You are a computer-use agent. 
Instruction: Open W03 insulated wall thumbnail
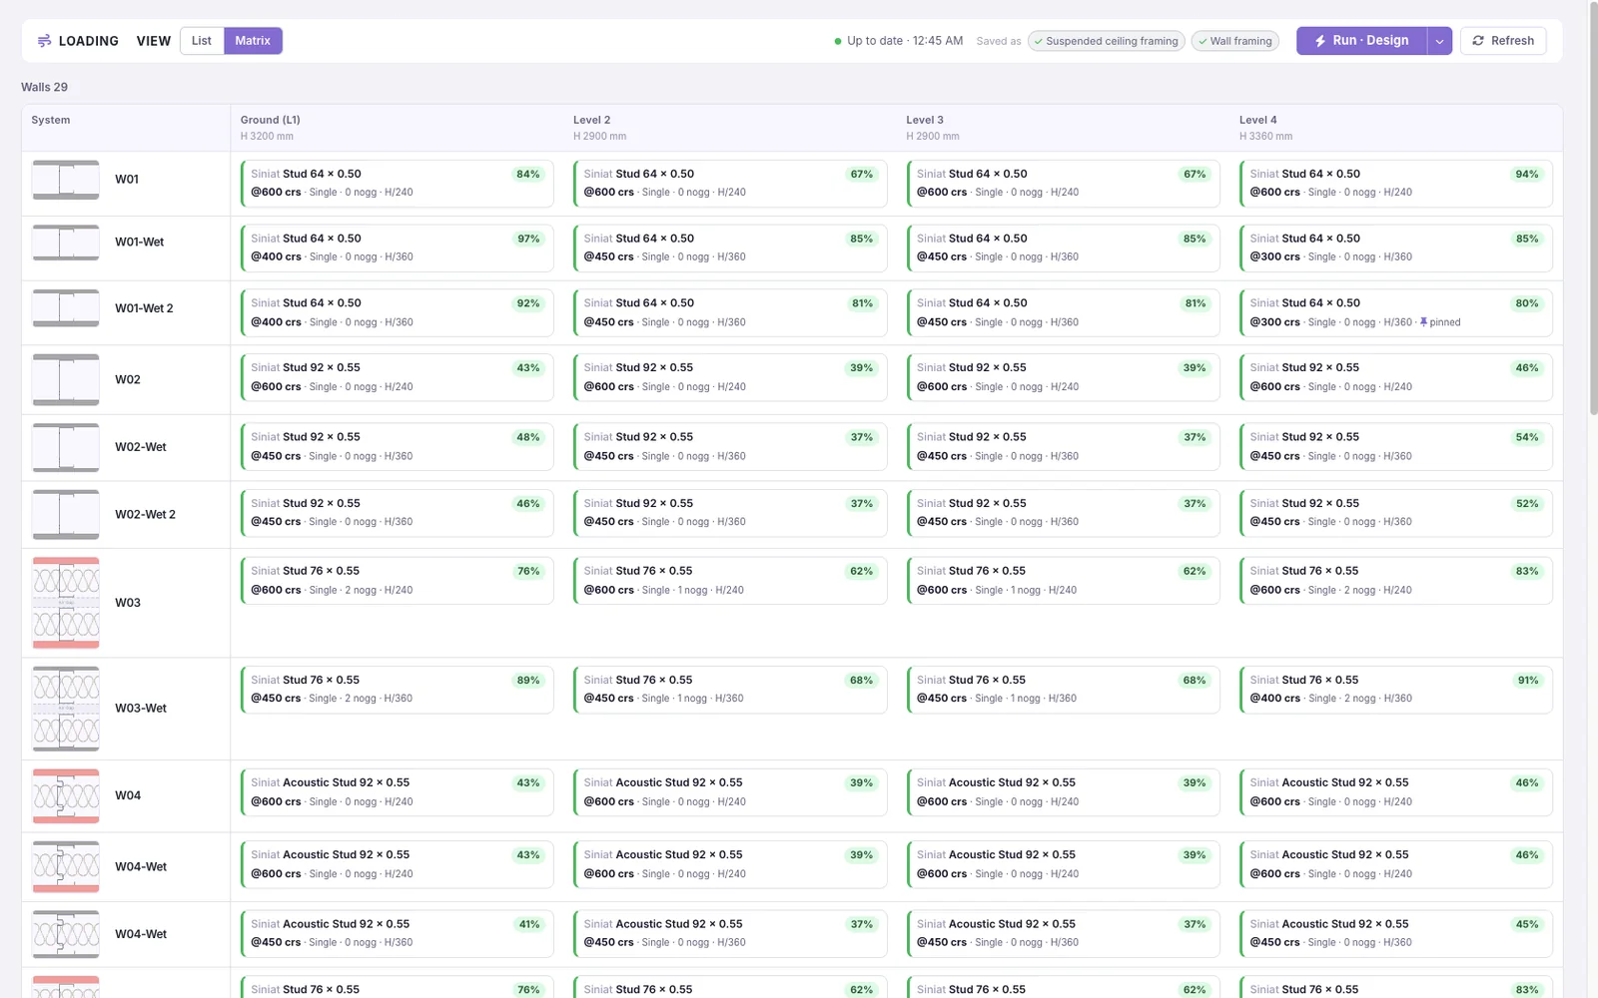(66, 603)
